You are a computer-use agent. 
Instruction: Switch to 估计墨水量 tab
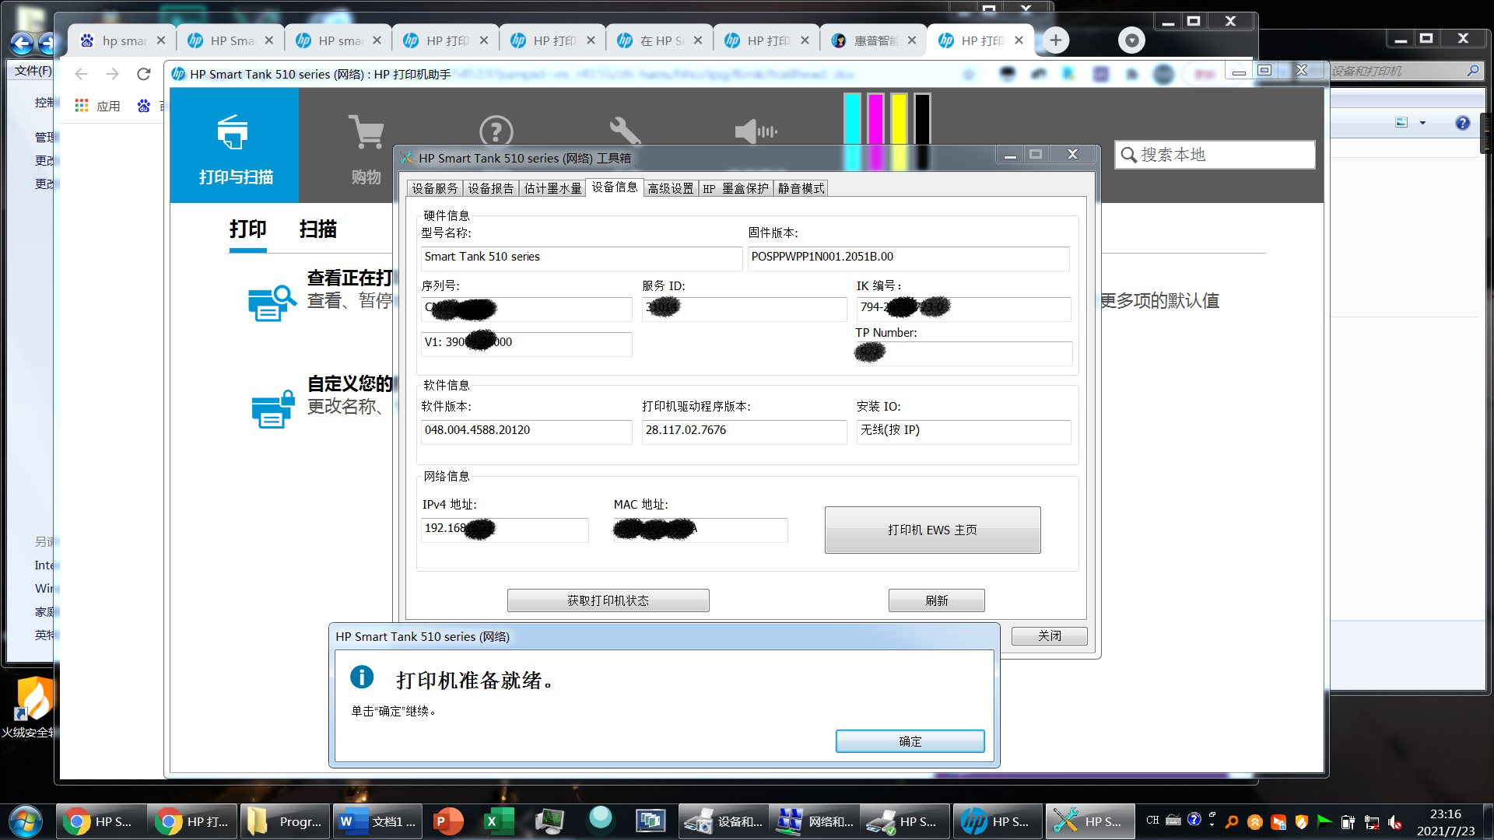pos(552,188)
